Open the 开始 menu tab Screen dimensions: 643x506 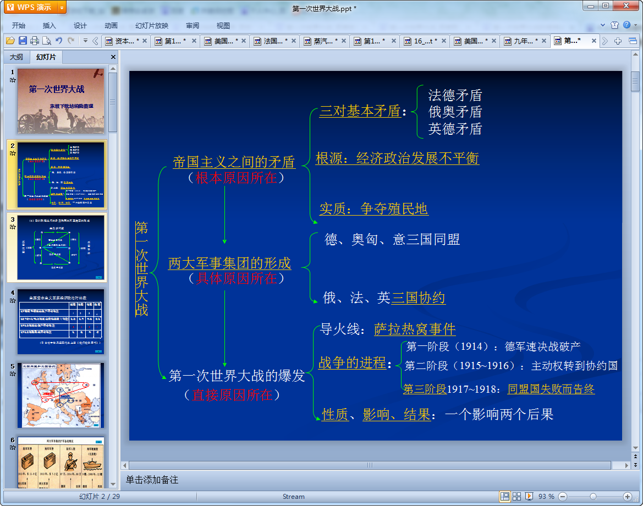point(19,25)
